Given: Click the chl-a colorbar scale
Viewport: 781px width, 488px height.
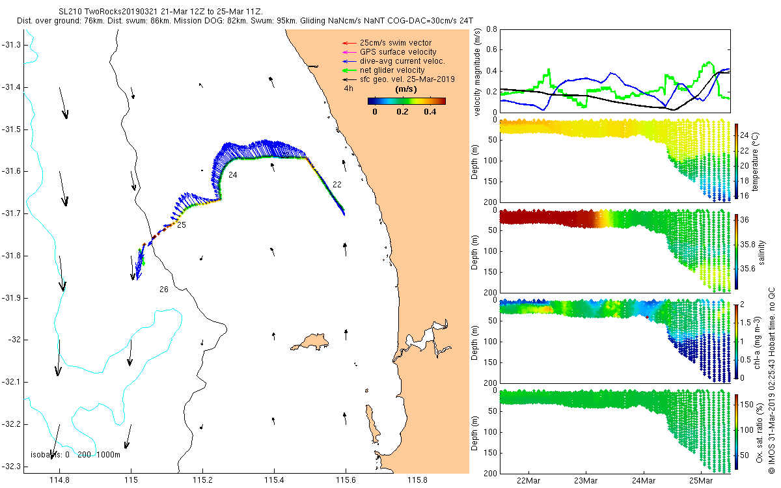Looking at the screenshot, I should tap(737, 341).
